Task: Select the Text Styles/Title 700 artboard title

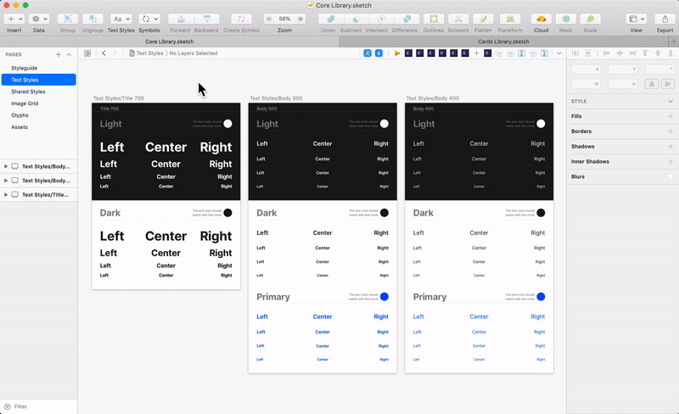Action: 118,98
